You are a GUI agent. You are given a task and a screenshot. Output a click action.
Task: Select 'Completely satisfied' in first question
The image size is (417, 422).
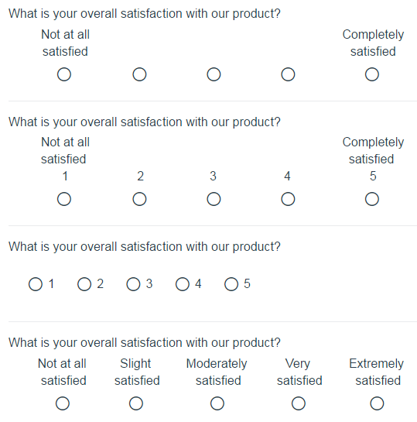click(372, 74)
